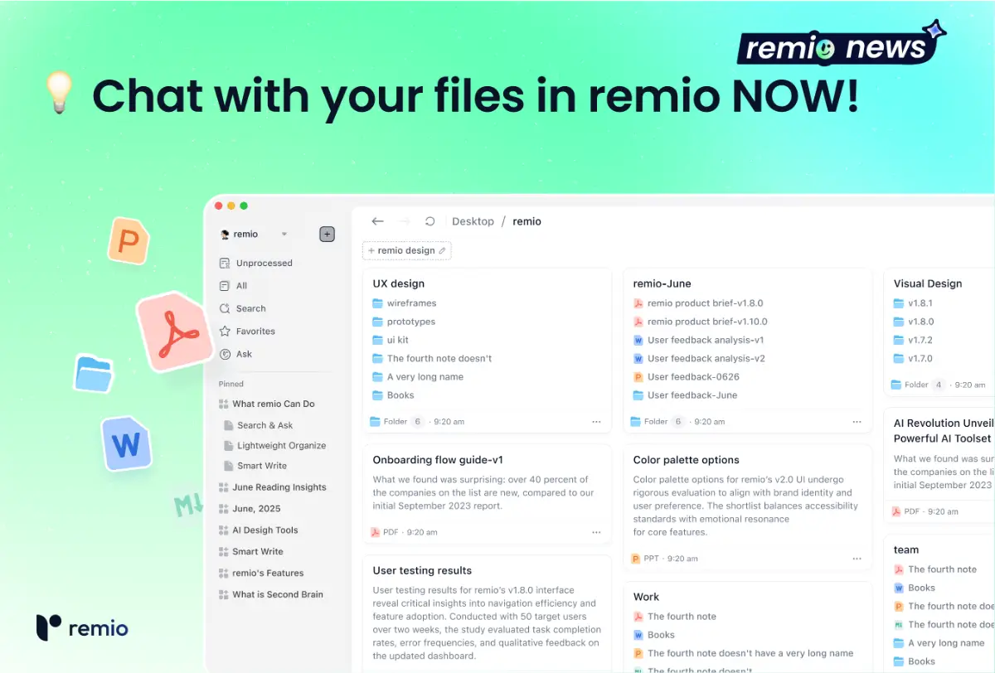Open remio product brief-v1.8.0 PDF
This screenshot has height=673, width=995.
[705, 303]
